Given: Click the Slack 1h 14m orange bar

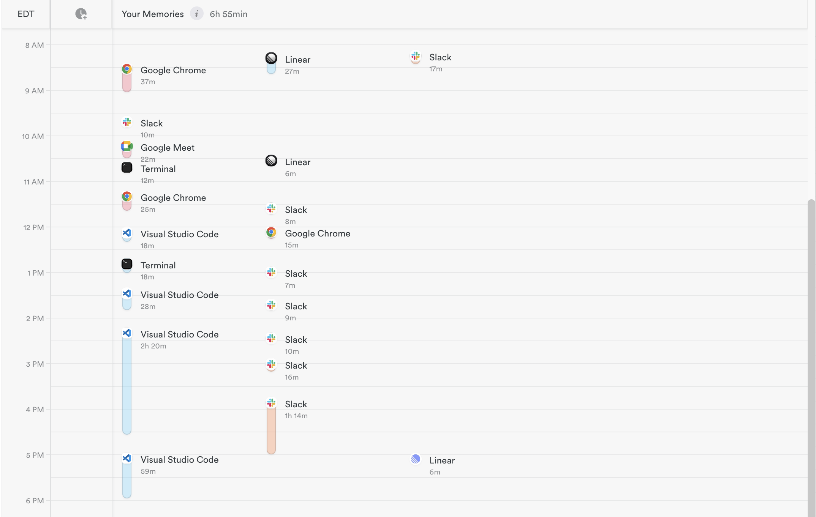Looking at the screenshot, I should (271, 431).
